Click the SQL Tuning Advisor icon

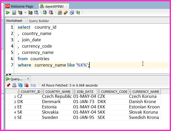pos(36,13)
